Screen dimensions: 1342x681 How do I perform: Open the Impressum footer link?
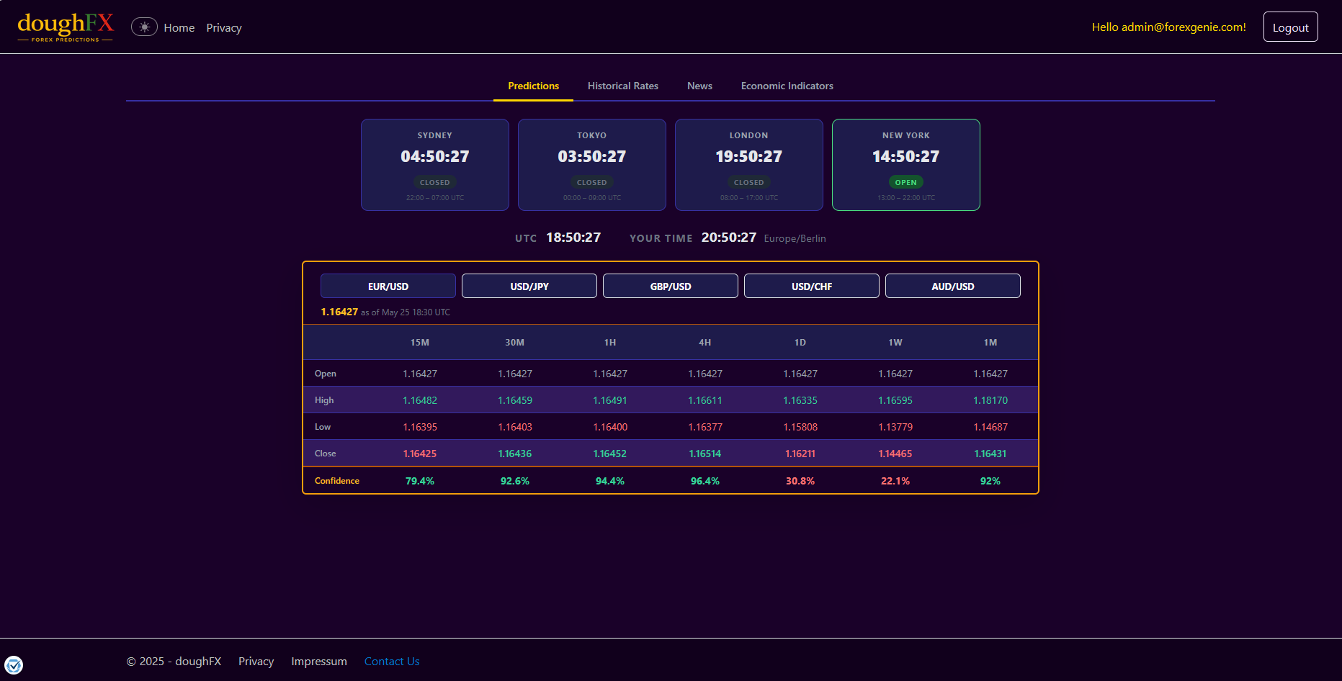(319, 662)
